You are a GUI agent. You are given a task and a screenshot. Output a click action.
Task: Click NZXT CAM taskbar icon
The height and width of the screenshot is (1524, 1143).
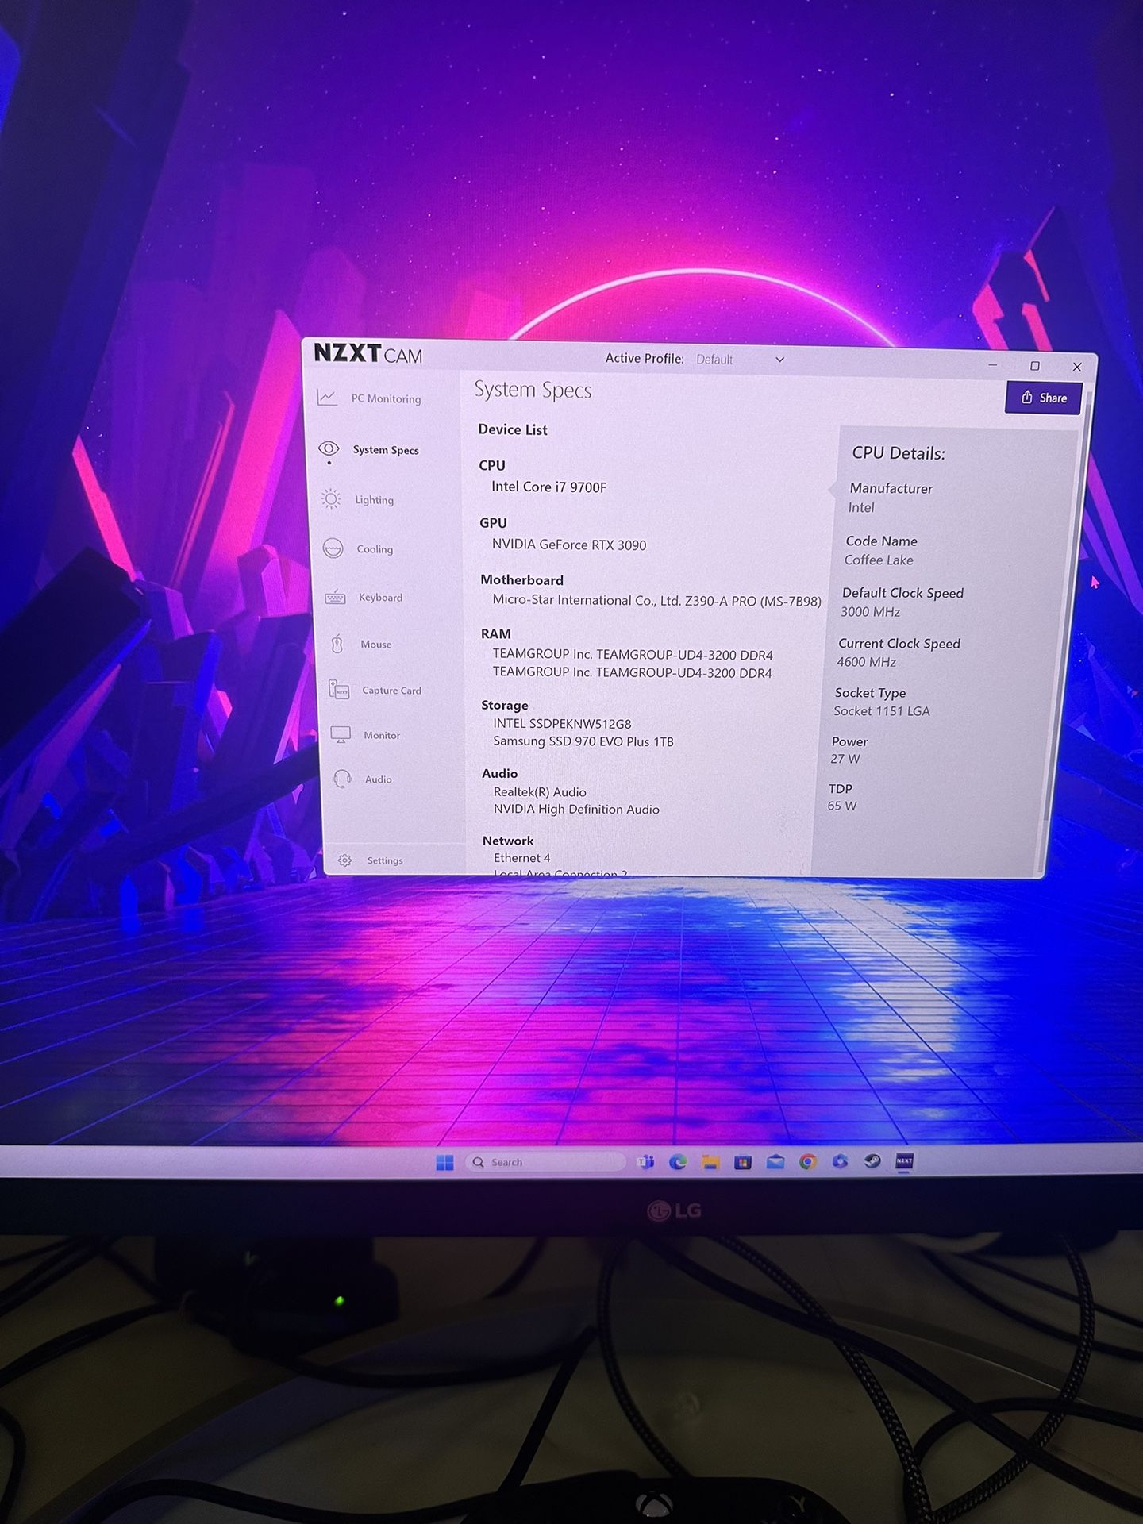(904, 1161)
